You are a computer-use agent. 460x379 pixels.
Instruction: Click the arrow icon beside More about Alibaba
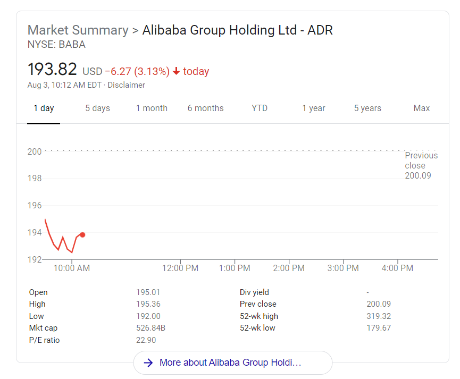pos(149,363)
